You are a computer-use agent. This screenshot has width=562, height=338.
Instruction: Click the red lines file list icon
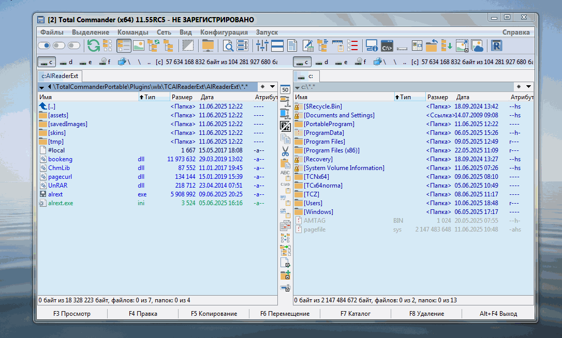coord(352,46)
